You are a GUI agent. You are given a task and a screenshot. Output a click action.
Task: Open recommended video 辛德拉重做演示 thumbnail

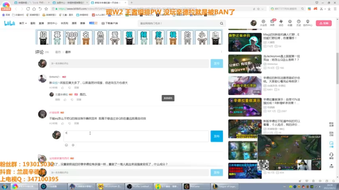click(x=245, y=107)
